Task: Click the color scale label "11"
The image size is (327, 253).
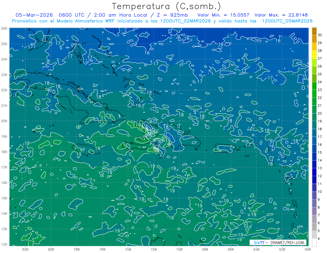Action: coord(320,184)
